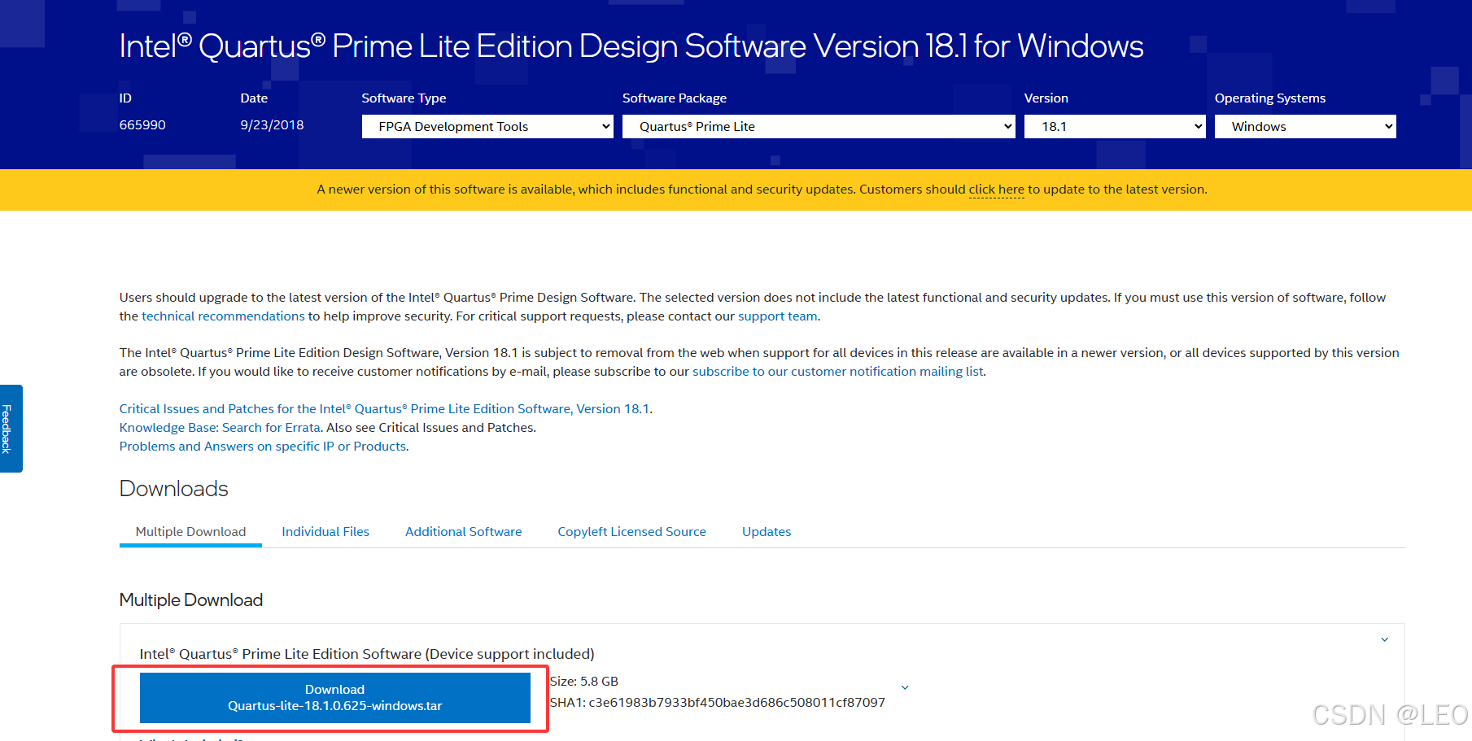Contact the support team link
The width and height of the screenshot is (1472, 741).
(x=777, y=316)
